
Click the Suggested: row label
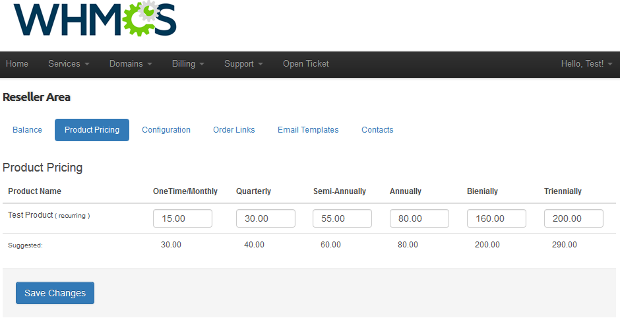point(25,245)
